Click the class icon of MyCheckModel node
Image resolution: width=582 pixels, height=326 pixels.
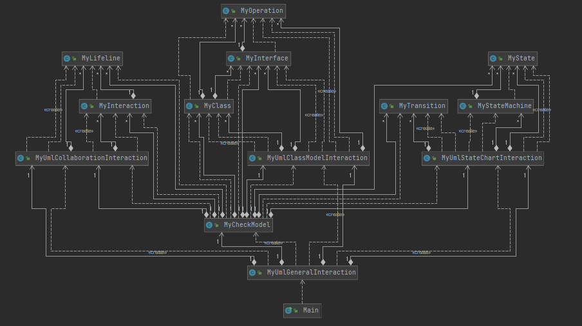(209, 225)
